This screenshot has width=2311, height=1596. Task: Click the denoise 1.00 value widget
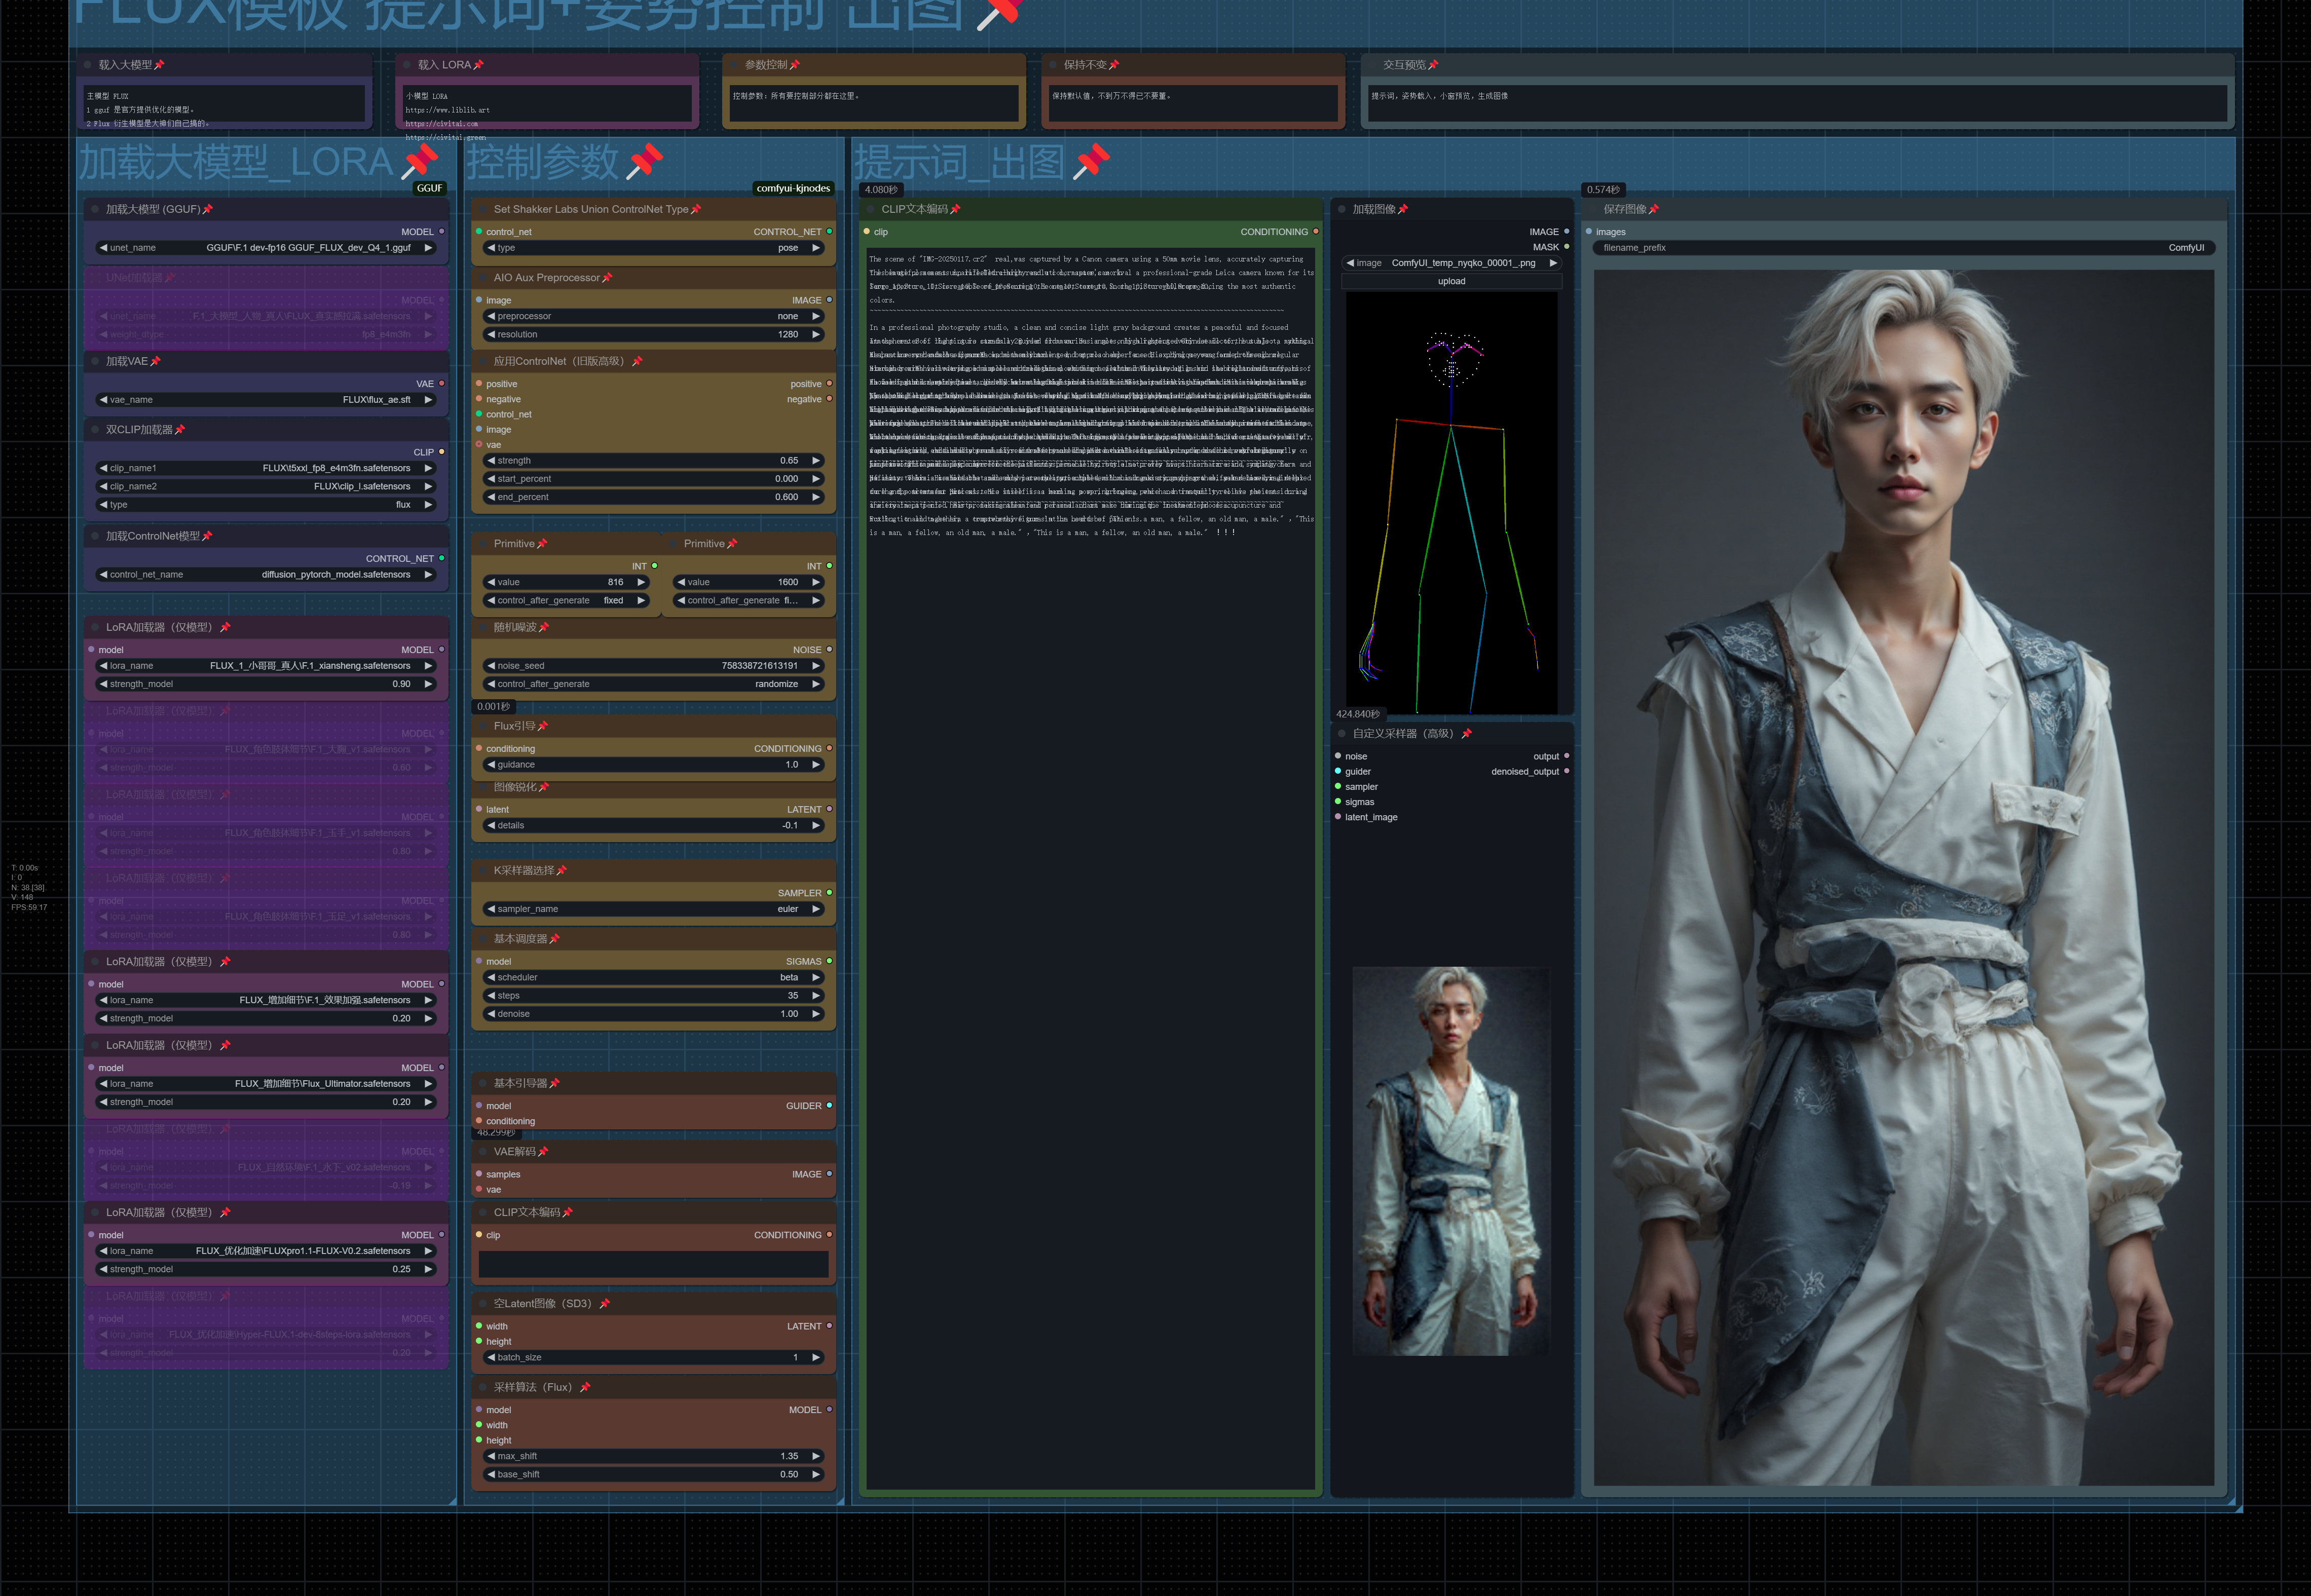pyautogui.click(x=654, y=1014)
